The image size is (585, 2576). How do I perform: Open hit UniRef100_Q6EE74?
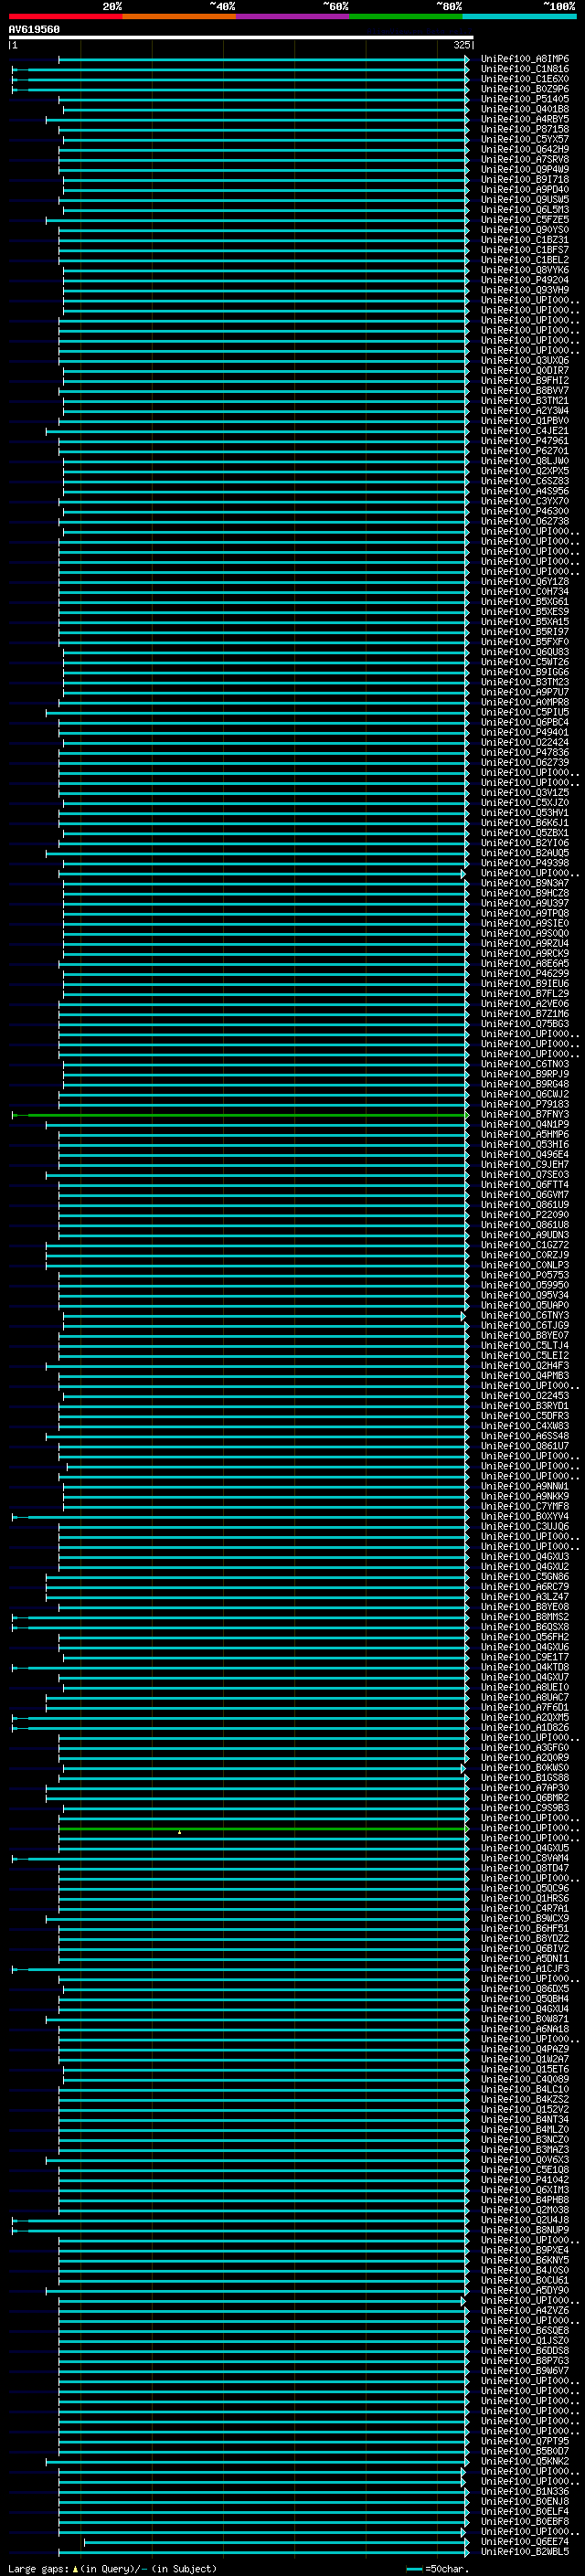(x=524, y=2542)
